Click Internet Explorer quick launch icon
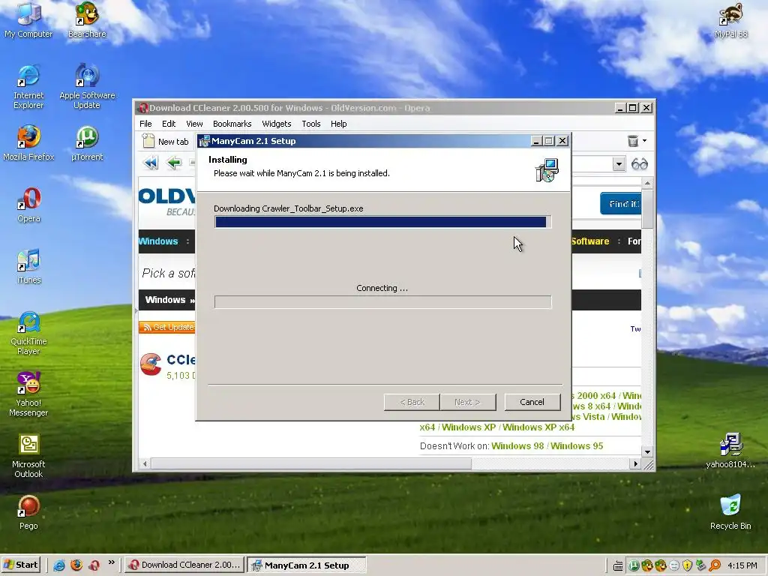The width and height of the screenshot is (768, 576). [x=59, y=565]
